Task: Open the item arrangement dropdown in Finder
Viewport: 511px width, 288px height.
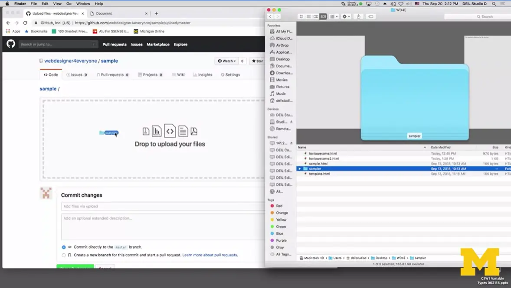Action: (x=333, y=16)
